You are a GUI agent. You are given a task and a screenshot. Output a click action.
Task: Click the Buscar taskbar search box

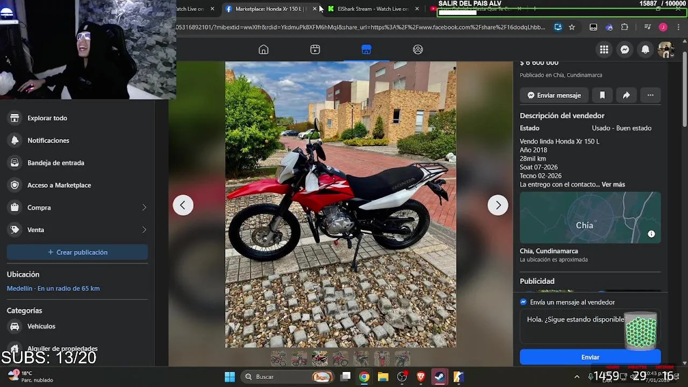point(288,377)
